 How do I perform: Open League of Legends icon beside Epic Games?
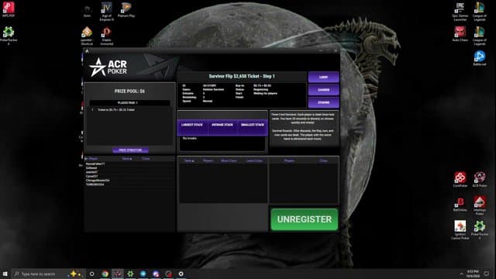(480, 12)
